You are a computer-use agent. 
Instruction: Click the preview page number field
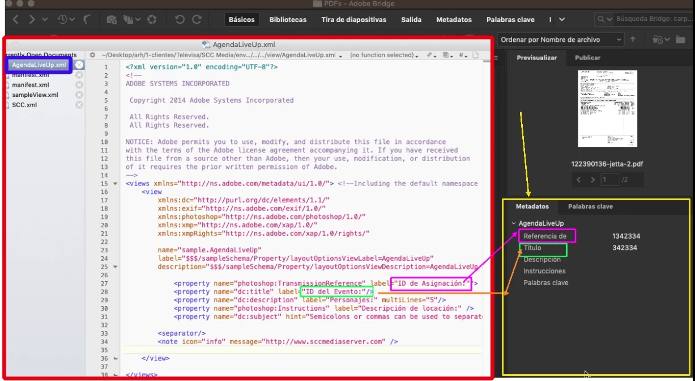click(x=609, y=180)
